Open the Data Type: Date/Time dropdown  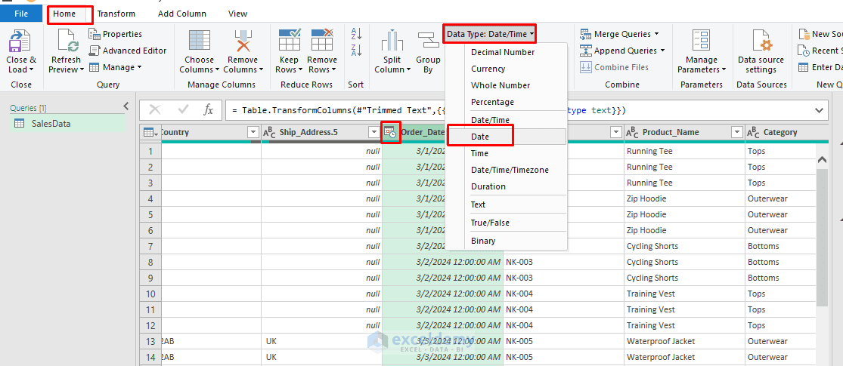[490, 34]
